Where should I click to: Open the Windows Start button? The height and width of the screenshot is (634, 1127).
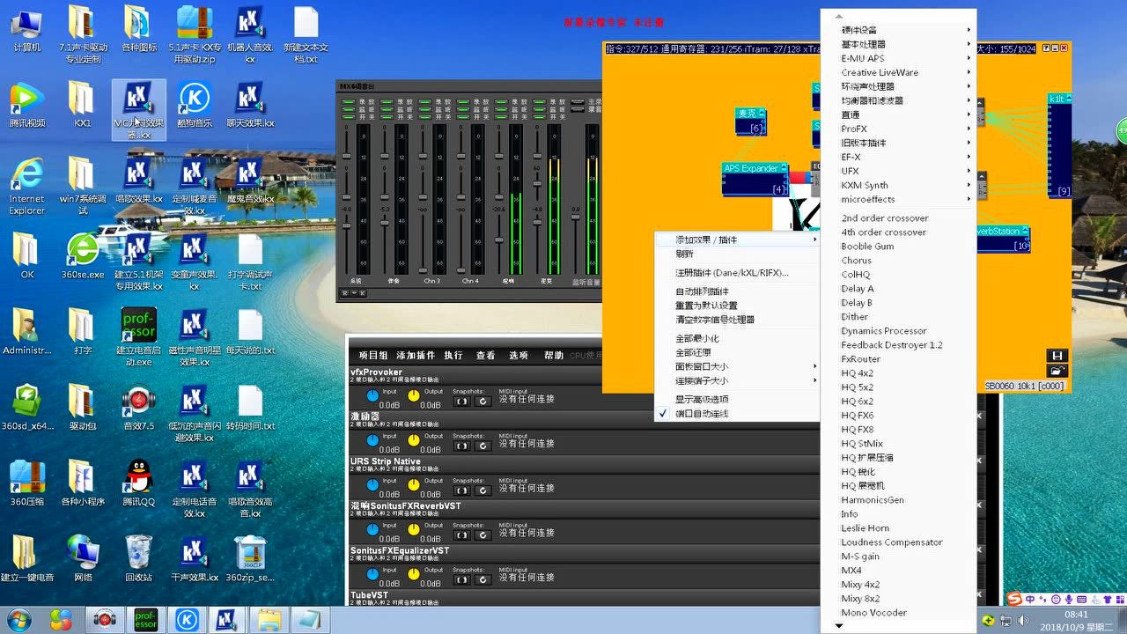coord(18,620)
